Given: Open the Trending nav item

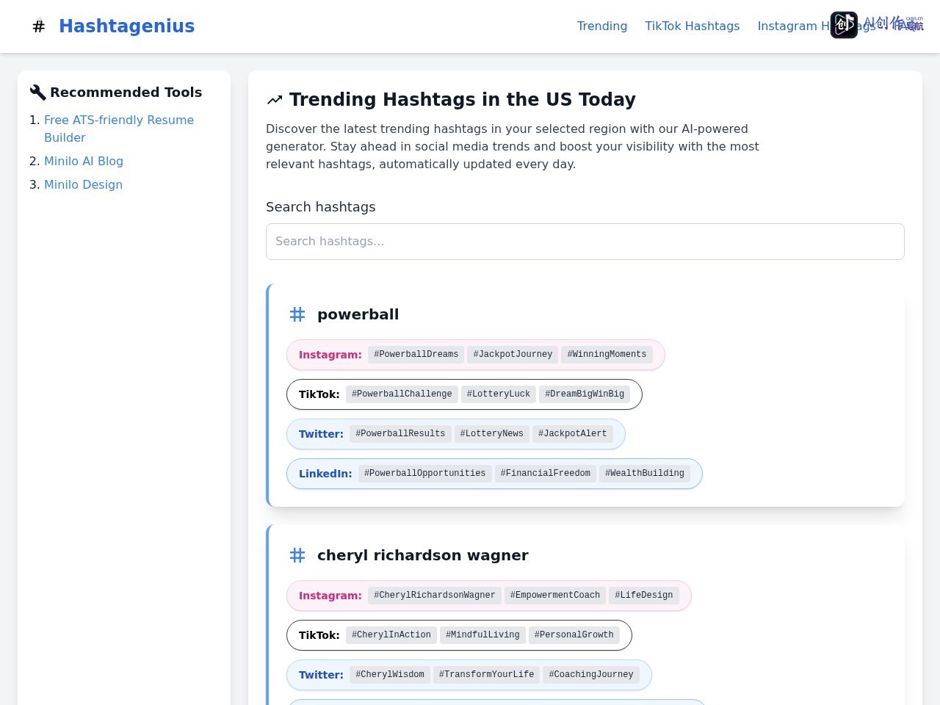Looking at the screenshot, I should [x=602, y=26].
